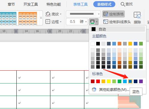149x109 pixels.
Task: Click the 底纹 paint bucket icon
Action: 48,14
